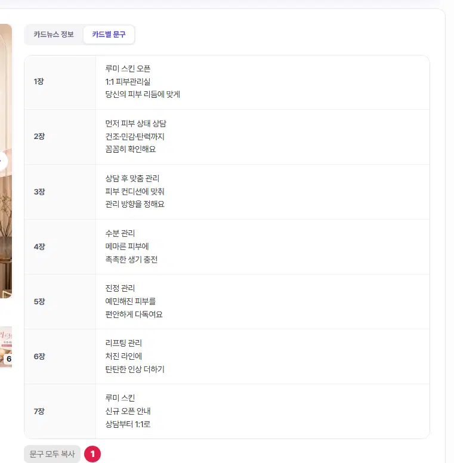The width and height of the screenshot is (454, 463).
Task: Click the 3장 row label
Action: point(39,192)
